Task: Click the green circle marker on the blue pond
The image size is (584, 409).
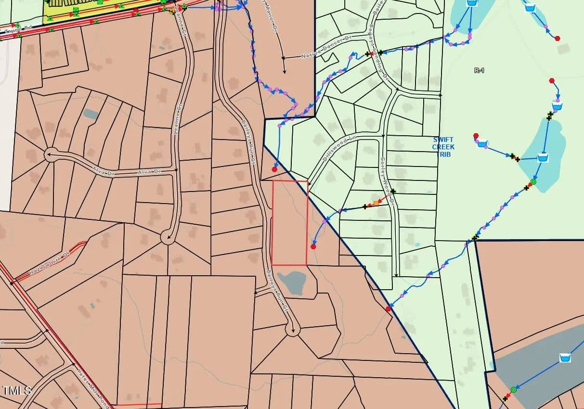Action: tap(533, 181)
